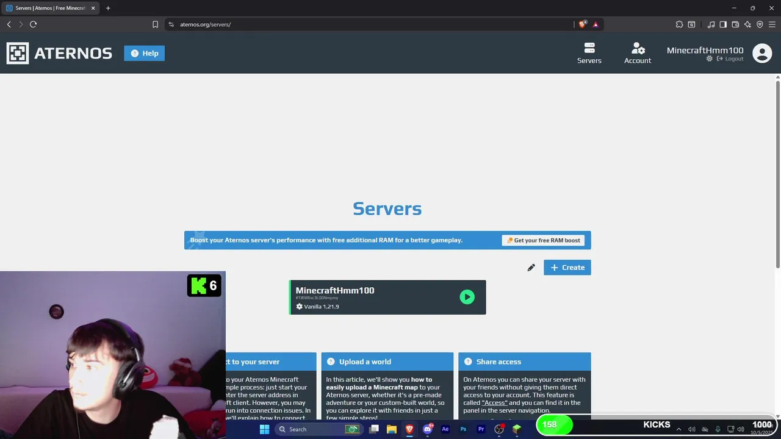
Task: Open Account settings in header
Action: click(637, 53)
